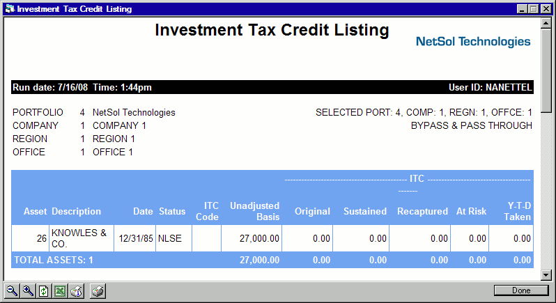Screen dimensions: 556x303
Task: Click KNOWLES & CO. description cell
Action: 82,238
